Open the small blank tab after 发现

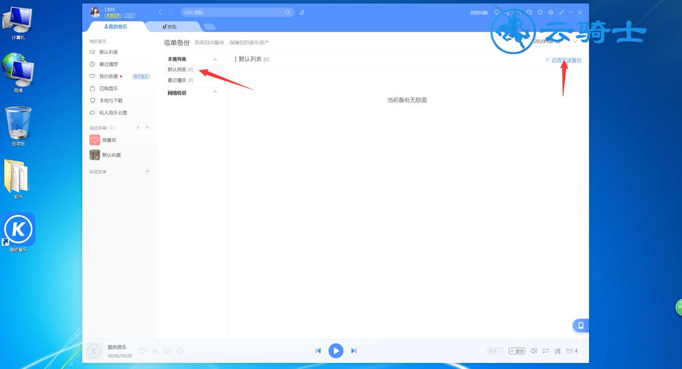coord(209,27)
